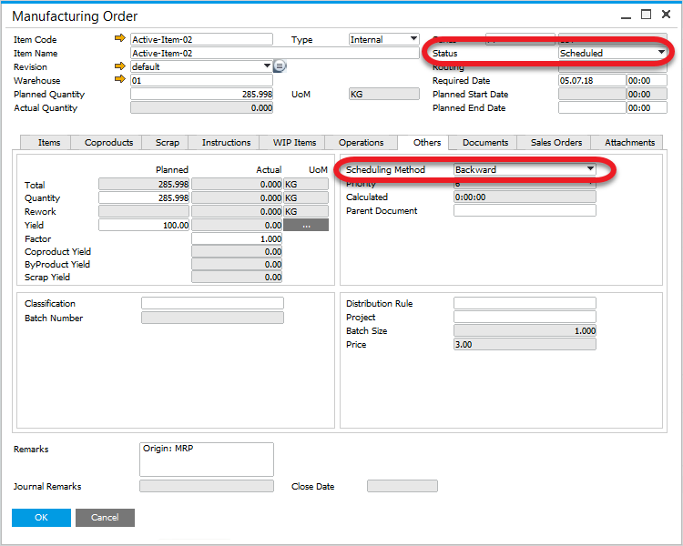Screen dimensions: 683x546
Task: Maximize the Manufacturing Order window
Action: 646,15
